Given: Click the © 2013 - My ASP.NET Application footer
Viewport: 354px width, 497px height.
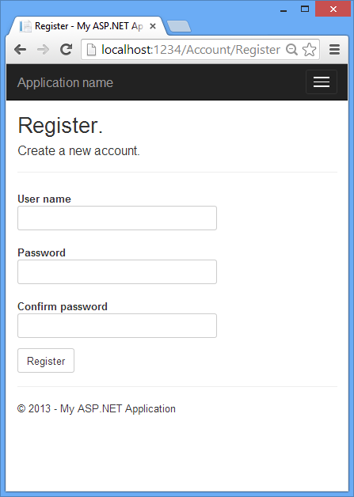Looking at the screenshot, I should pos(97,409).
